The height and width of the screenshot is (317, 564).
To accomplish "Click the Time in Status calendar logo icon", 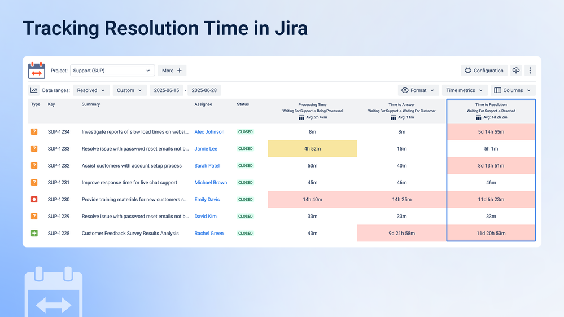I will (37, 70).
